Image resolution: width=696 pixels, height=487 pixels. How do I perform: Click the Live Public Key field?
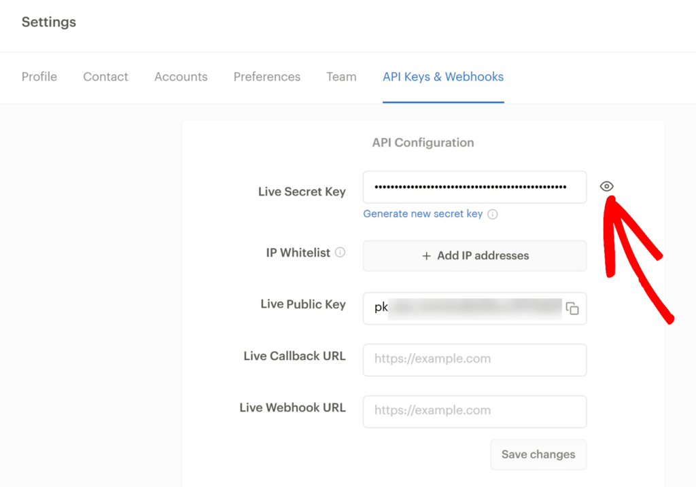(474, 308)
